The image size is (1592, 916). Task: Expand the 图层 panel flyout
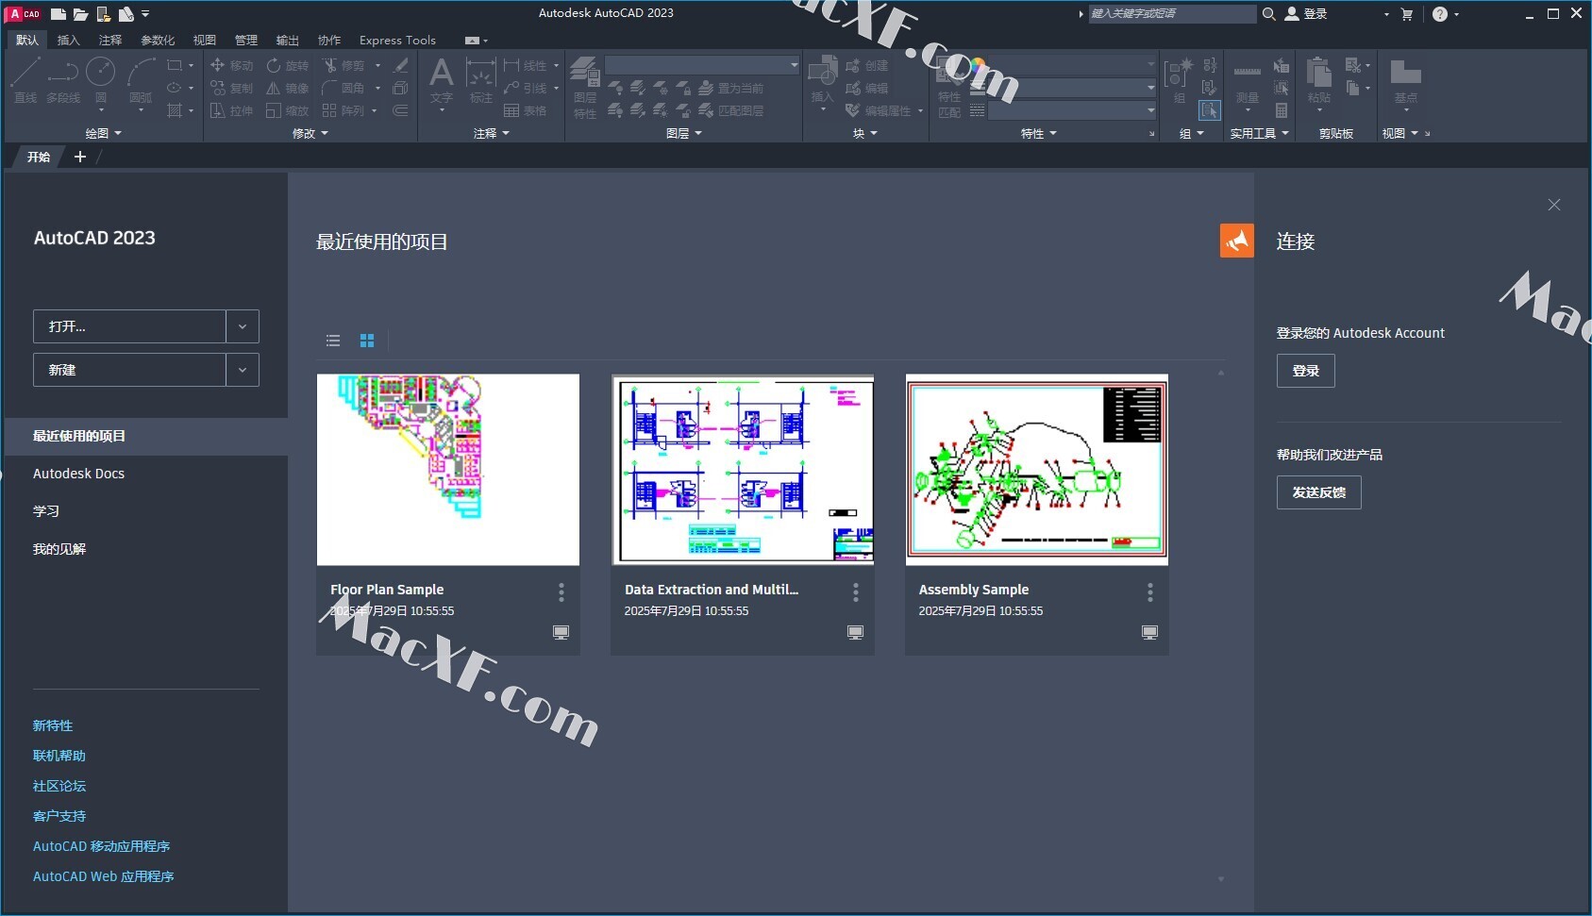pos(684,134)
